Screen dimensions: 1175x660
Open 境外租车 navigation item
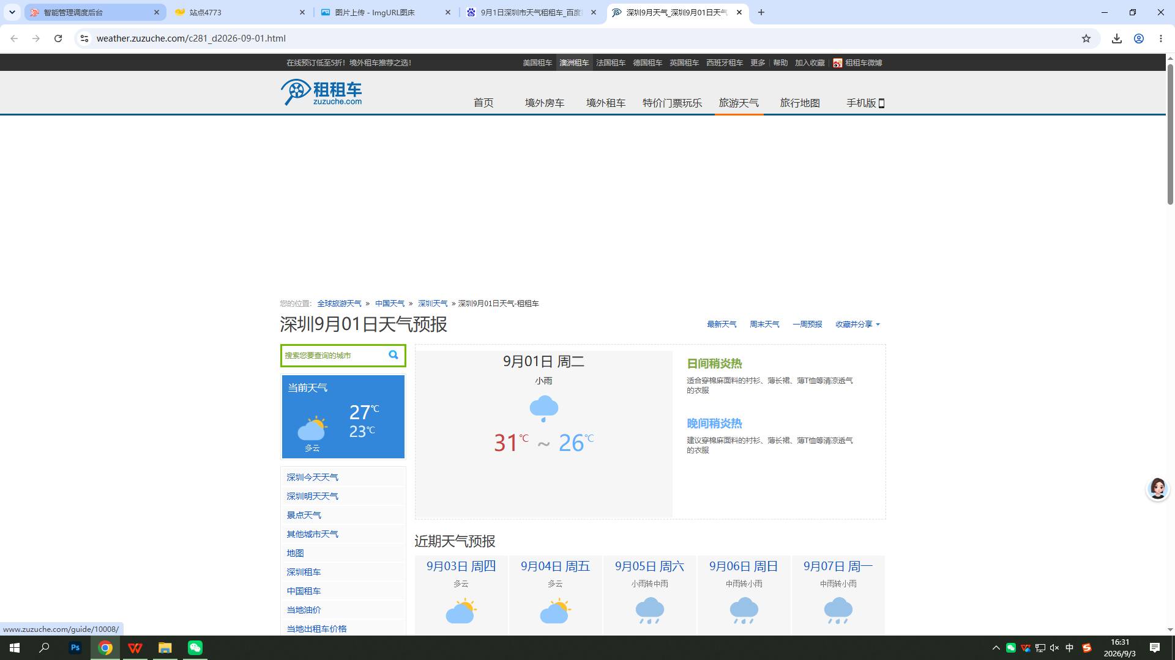point(606,103)
